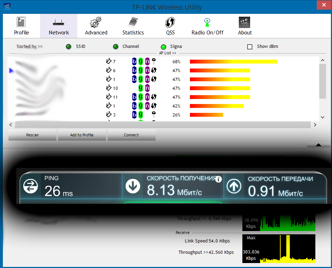Select the Network router icon
This screenshot has height=268, width=332.
coord(59,22)
